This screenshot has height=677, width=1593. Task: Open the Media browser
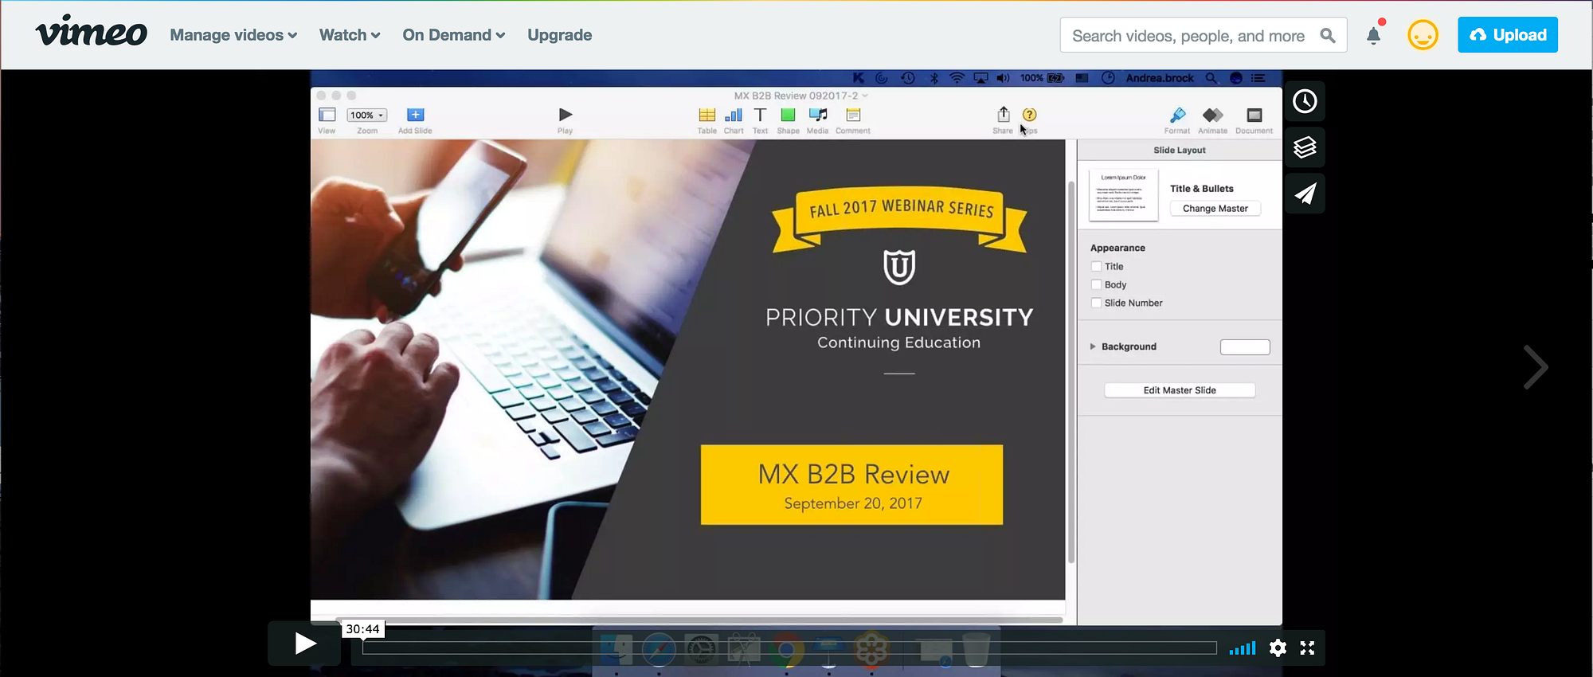818,119
